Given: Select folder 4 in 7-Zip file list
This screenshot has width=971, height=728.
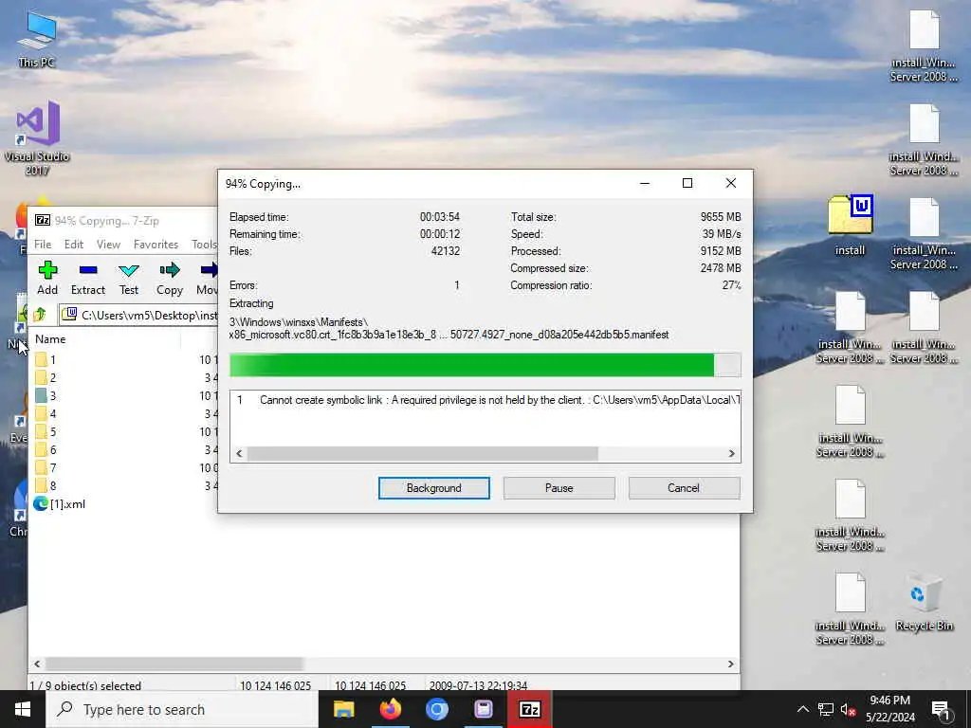Looking at the screenshot, I should click(x=53, y=413).
